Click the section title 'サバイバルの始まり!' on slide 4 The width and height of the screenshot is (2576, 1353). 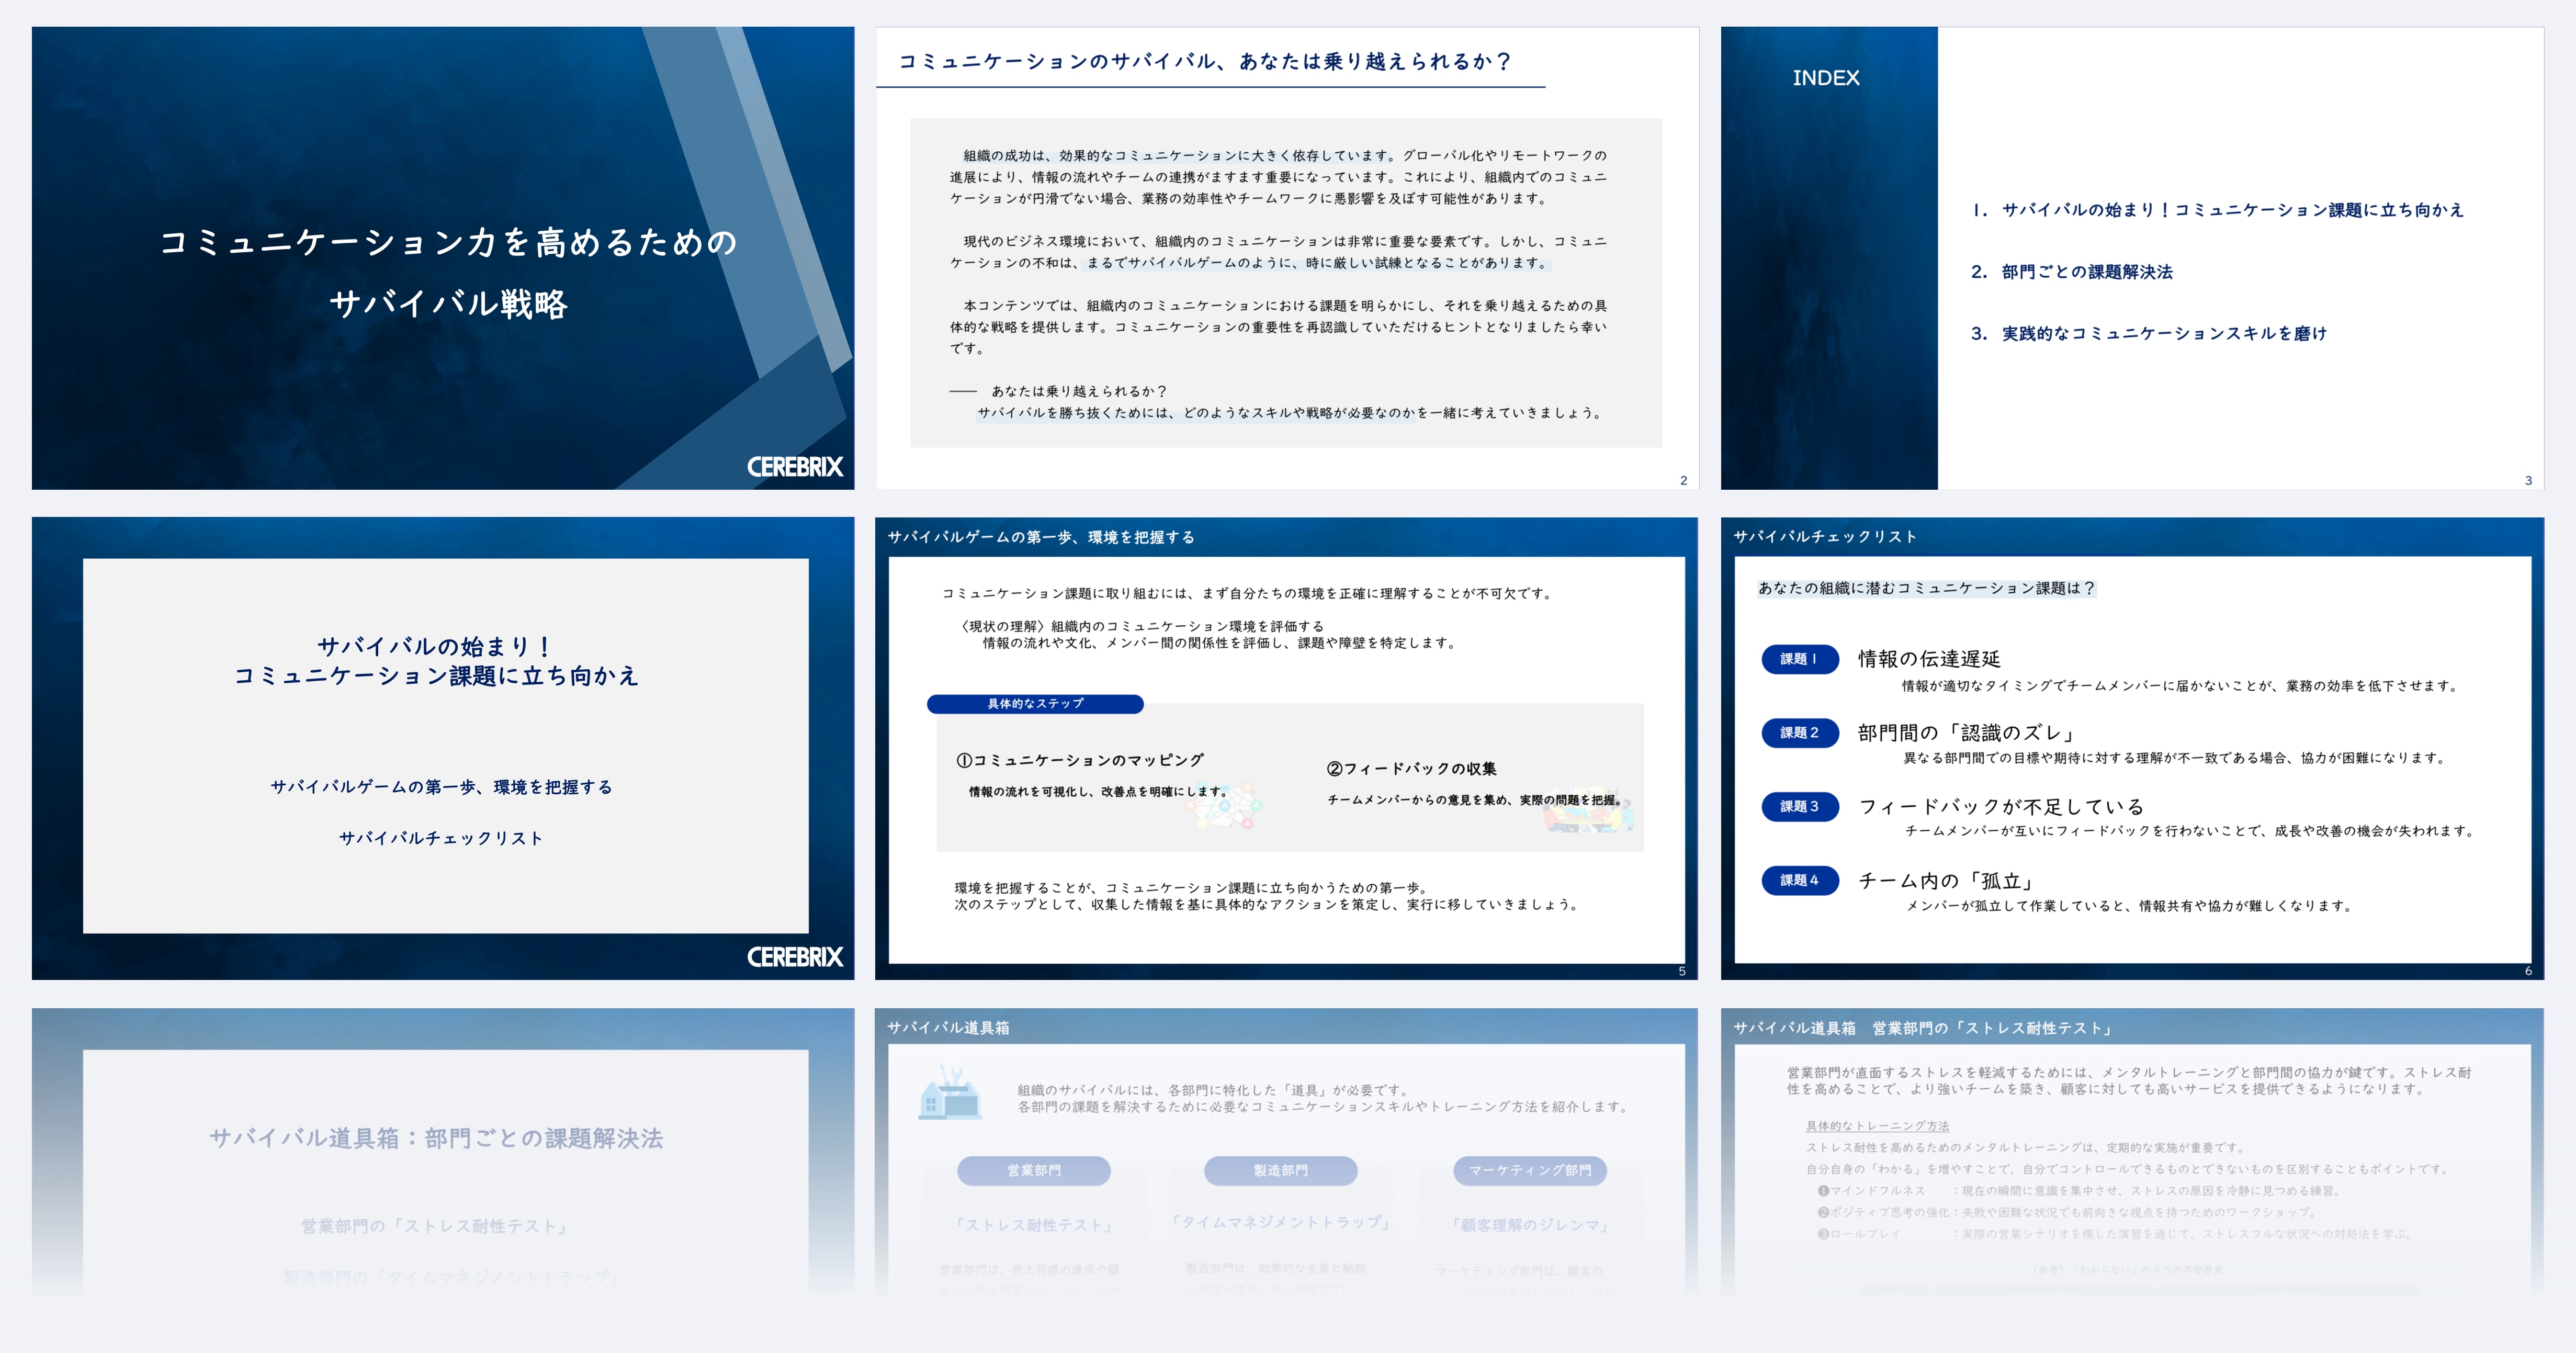pos(435,646)
